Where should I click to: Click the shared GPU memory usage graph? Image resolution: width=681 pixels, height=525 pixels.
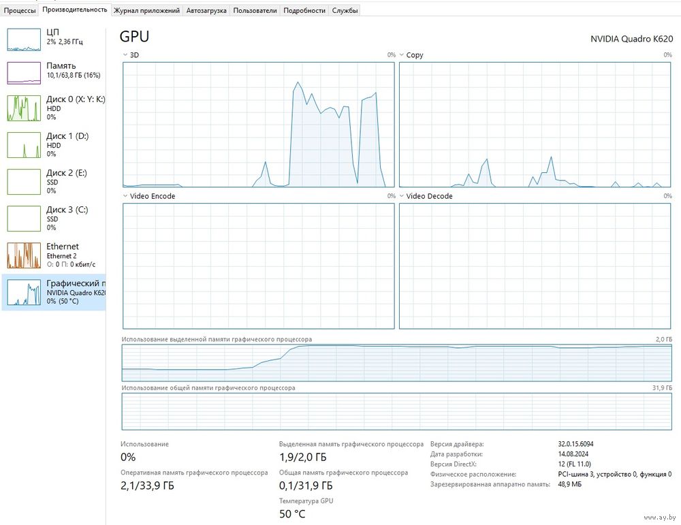pyautogui.click(x=396, y=411)
